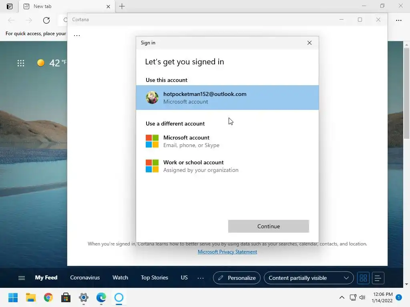Open the app launcher grid on new tab page
The height and width of the screenshot is (307, 410).
click(21, 63)
